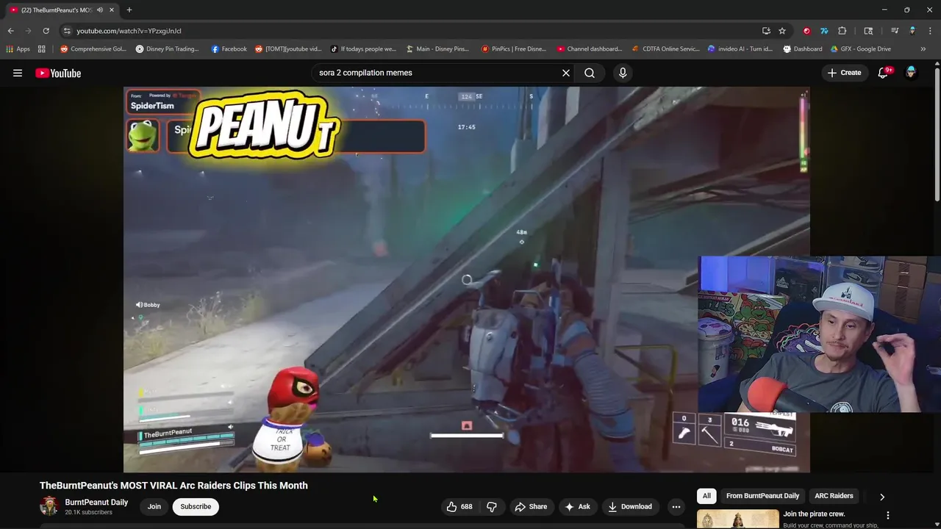Open the media controls icon

[895, 31]
